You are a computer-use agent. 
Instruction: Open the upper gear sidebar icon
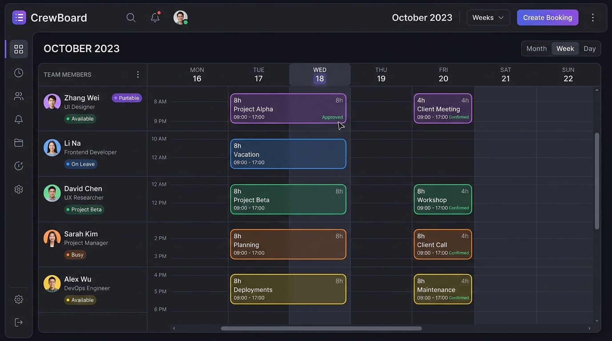[x=19, y=189]
